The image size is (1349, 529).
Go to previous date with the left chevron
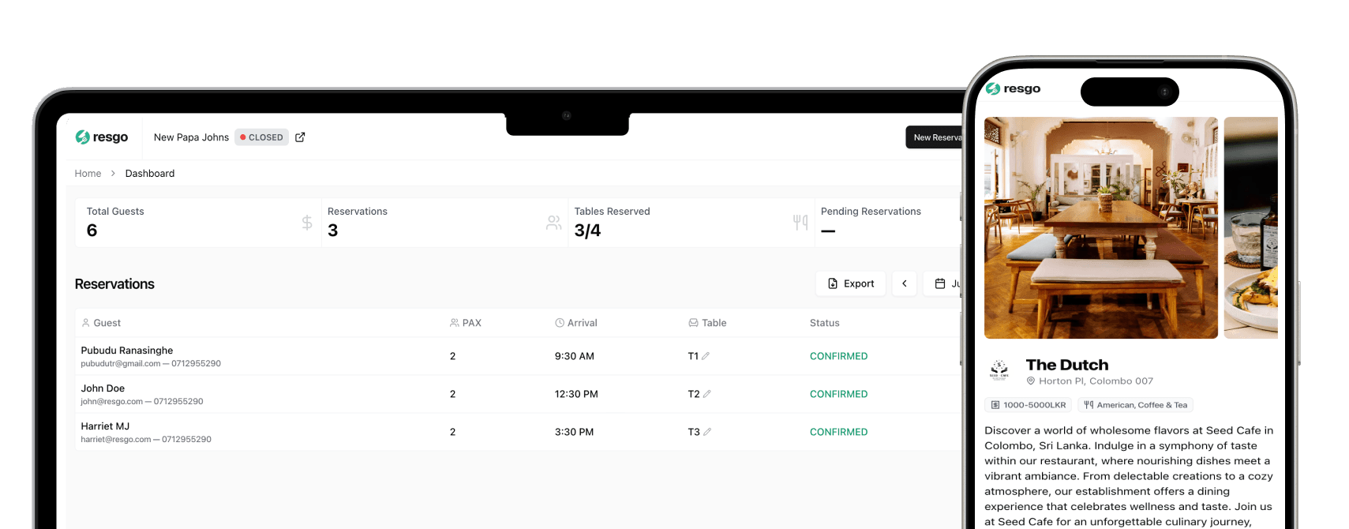pyautogui.click(x=905, y=283)
